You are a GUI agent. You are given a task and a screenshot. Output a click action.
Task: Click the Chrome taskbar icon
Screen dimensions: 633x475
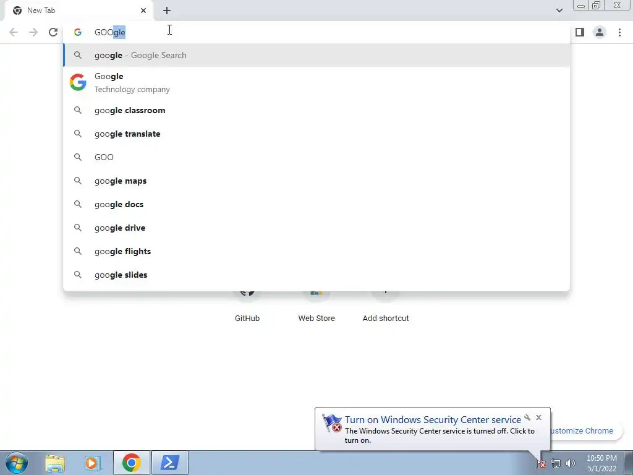click(x=132, y=463)
